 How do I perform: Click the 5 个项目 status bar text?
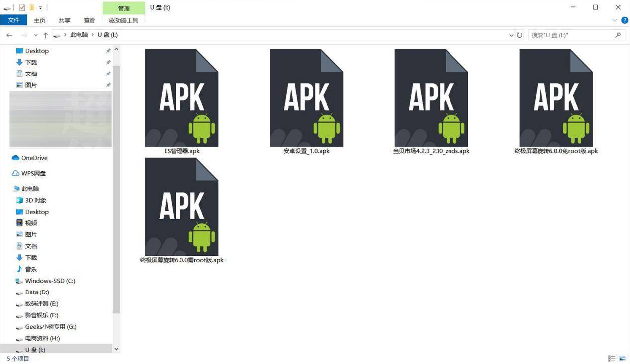click(x=18, y=359)
